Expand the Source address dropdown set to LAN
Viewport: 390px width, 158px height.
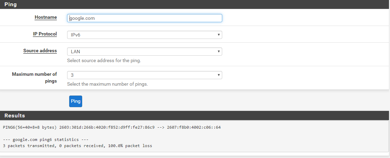tap(144, 52)
